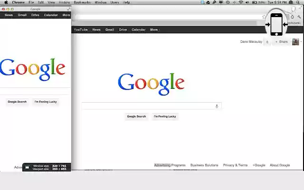Open Gmail in the large window's navbar

coord(110,29)
